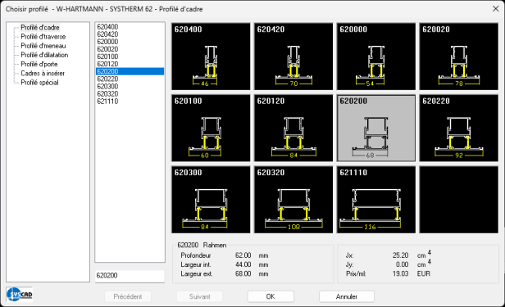Select profile thumbnail 621110

tap(376, 200)
